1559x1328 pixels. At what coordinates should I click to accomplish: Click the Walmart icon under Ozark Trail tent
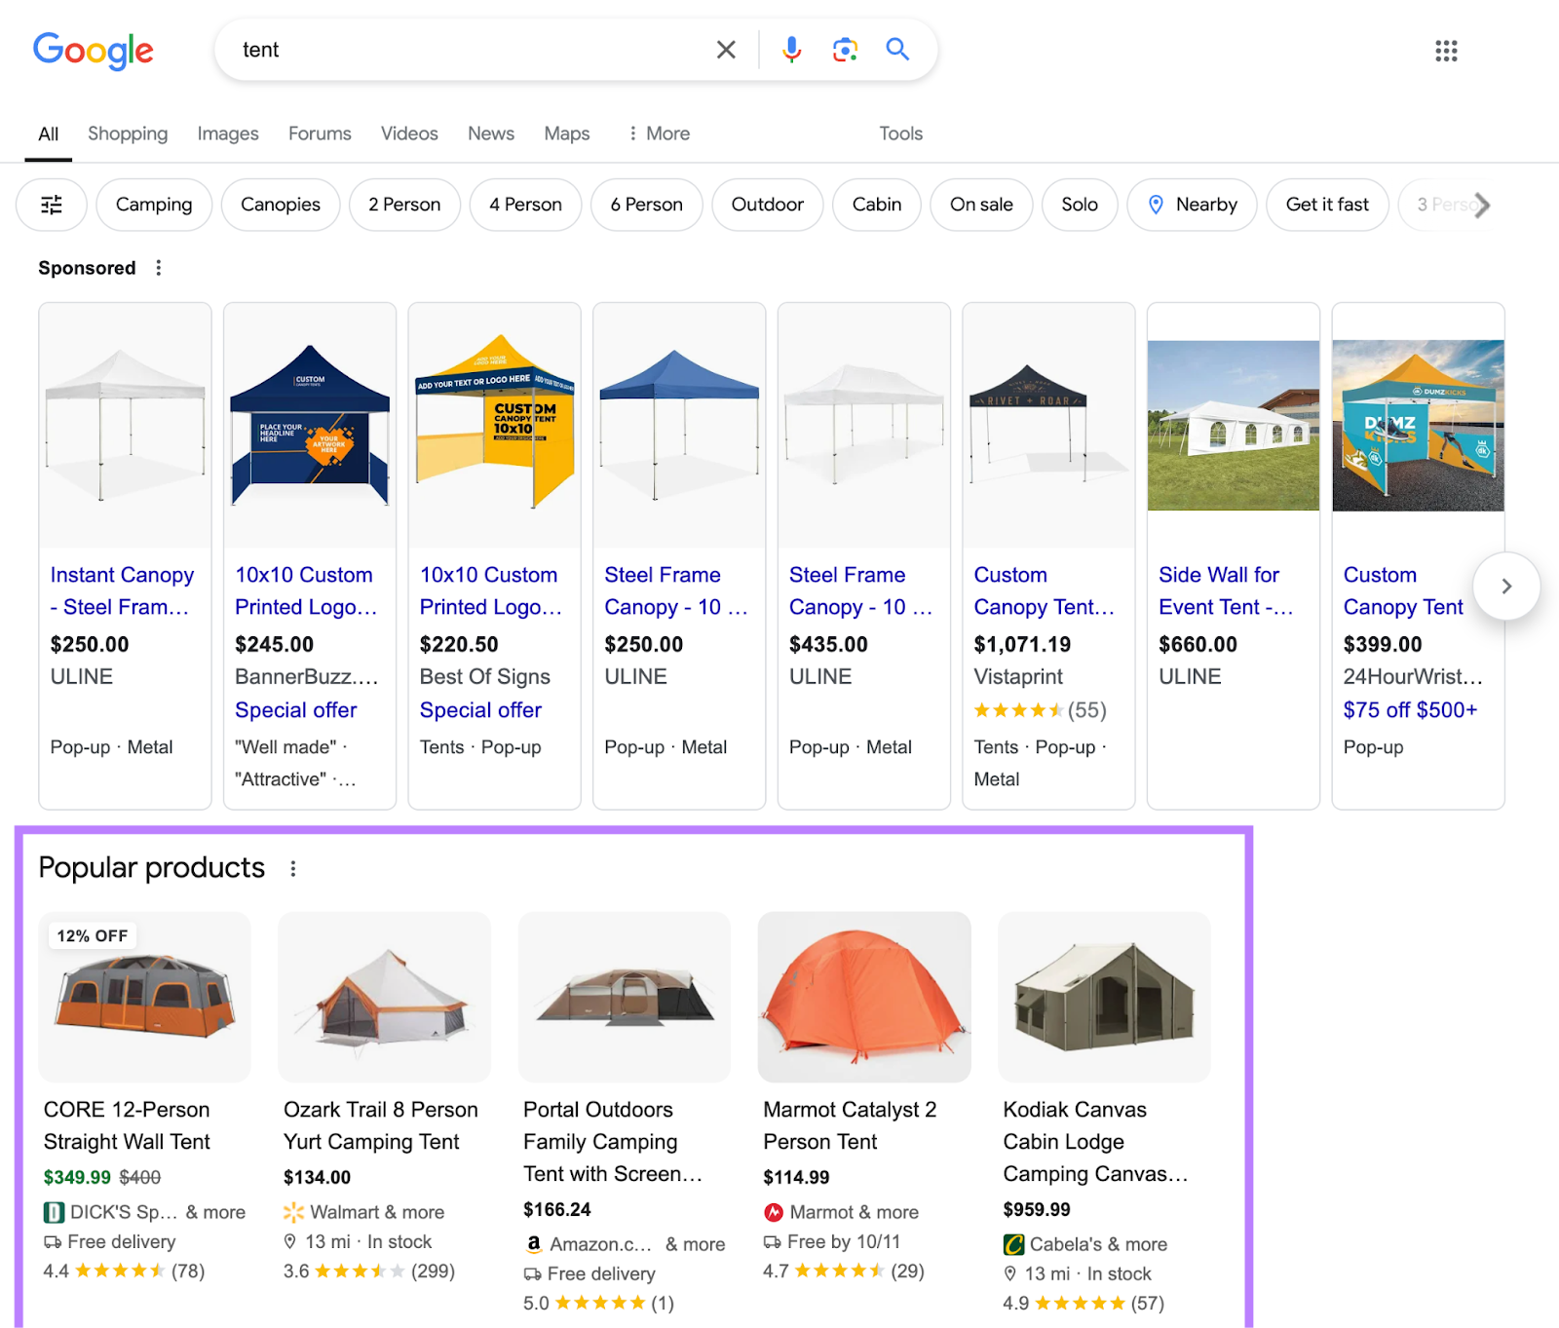[x=293, y=1212]
